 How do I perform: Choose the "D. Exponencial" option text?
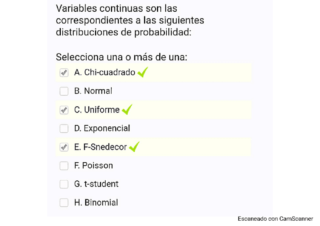click(102, 128)
